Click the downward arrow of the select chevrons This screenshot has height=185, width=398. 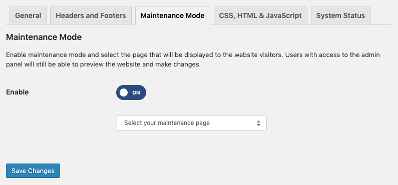pos(258,125)
